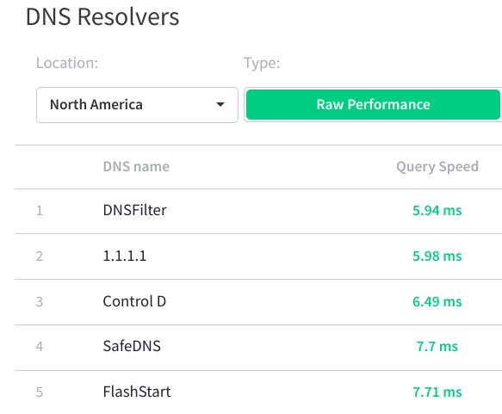Select the DNSFilter resolver row

(258, 211)
